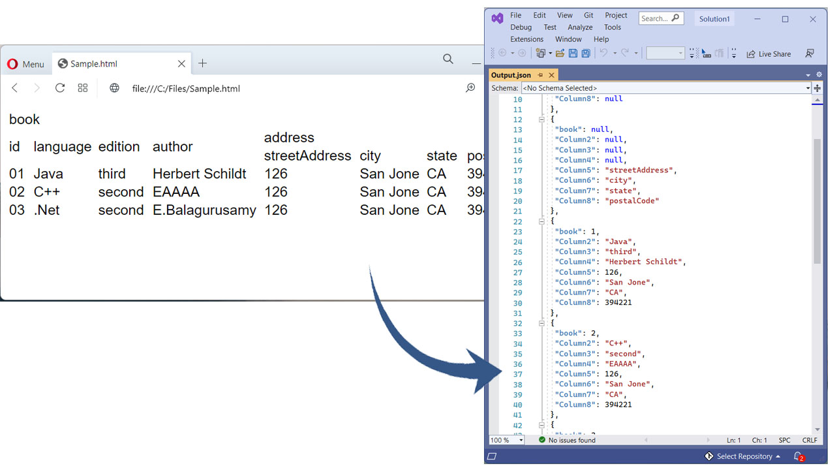The image size is (835, 470).
Task: Start a Live Share session
Action: 768,54
